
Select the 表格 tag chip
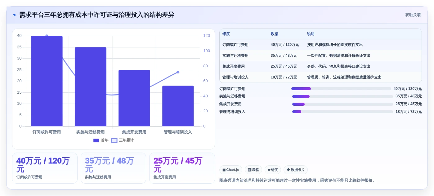[x=253, y=170]
